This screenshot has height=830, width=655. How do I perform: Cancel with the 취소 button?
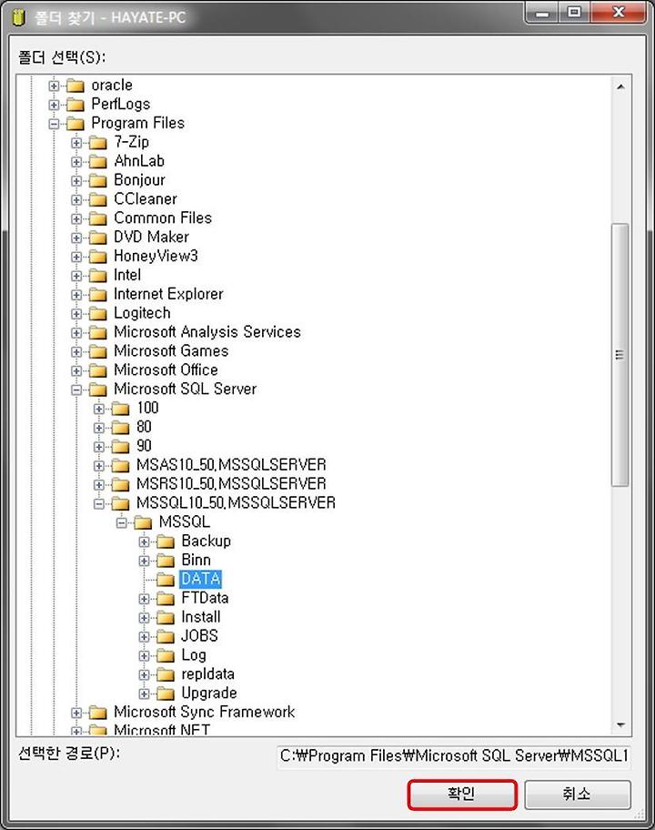click(x=578, y=794)
